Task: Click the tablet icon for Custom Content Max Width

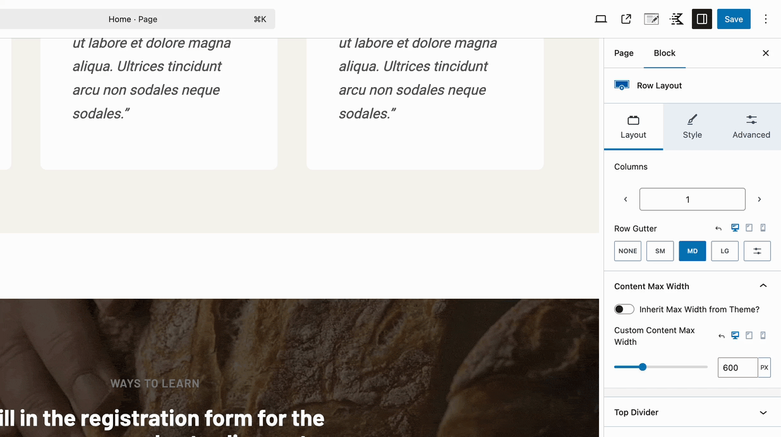Action: [x=749, y=335]
